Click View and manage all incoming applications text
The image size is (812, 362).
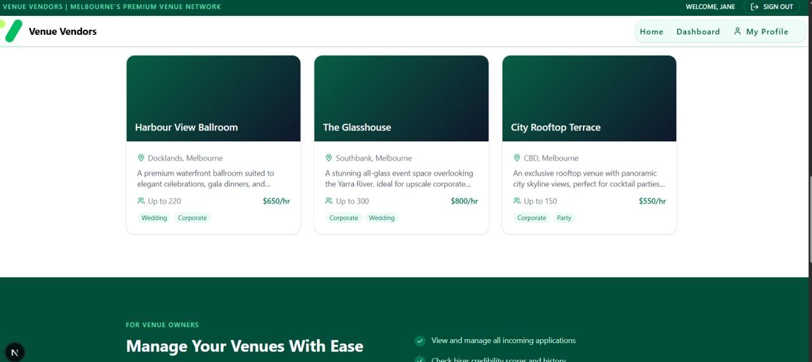pos(504,340)
